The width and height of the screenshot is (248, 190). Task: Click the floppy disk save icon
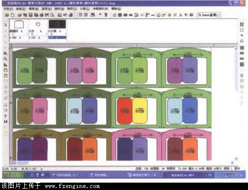(x=31, y=15)
